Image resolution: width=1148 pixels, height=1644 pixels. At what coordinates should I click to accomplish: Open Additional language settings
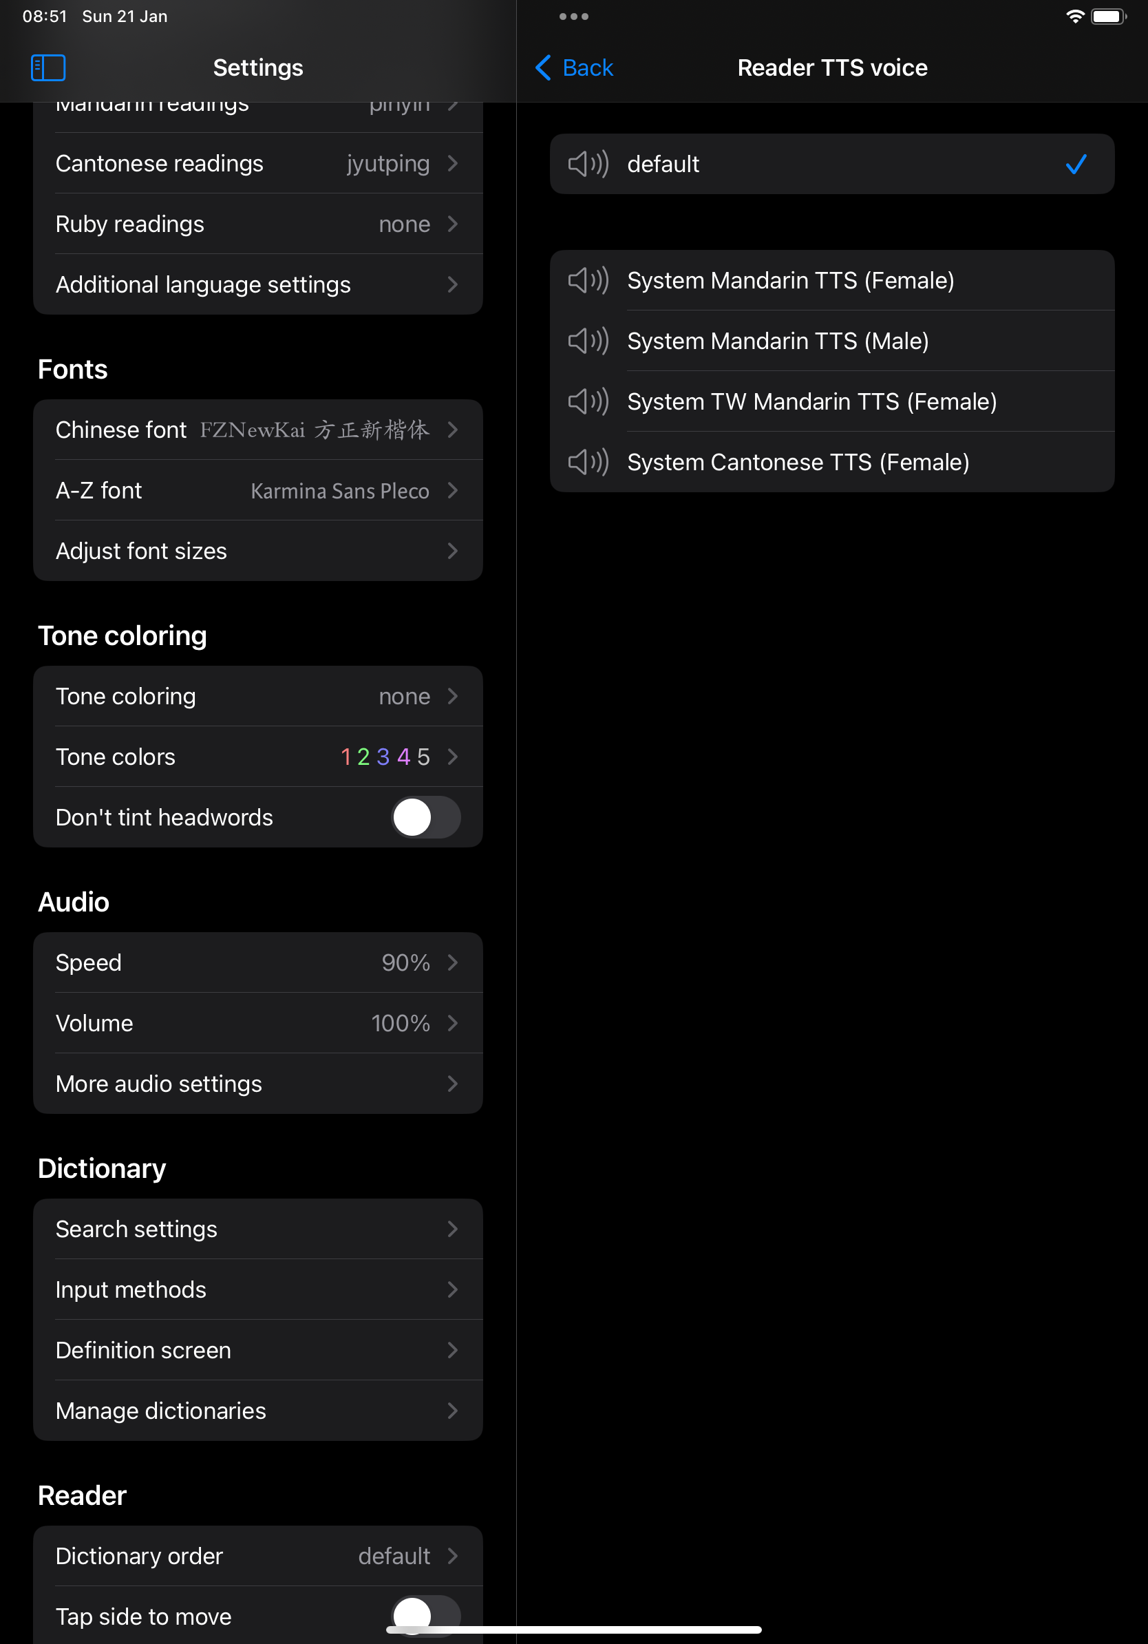click(x=257, y=284)
